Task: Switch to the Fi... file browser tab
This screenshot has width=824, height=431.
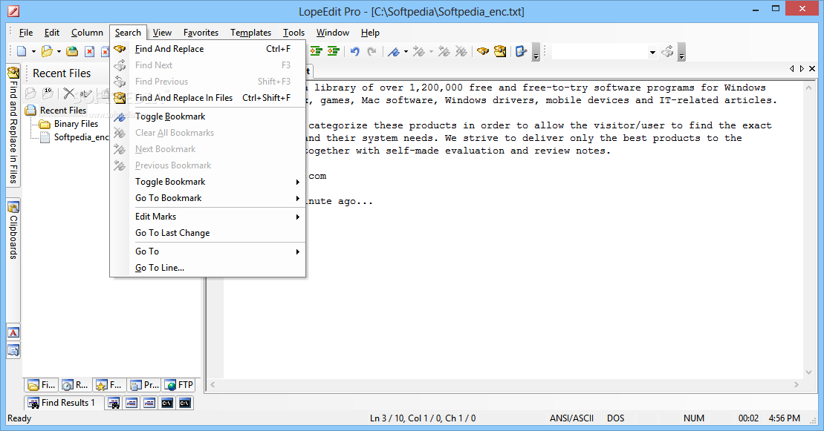Action: 41,385
